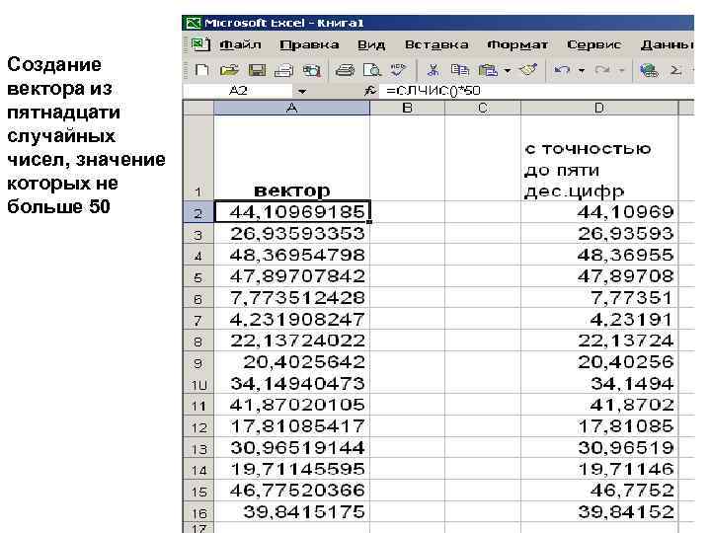Image resolution: width=711 pixels, height=533 pixels.
Task: Select cell with value 22,13724022
Action: point(292,341)
